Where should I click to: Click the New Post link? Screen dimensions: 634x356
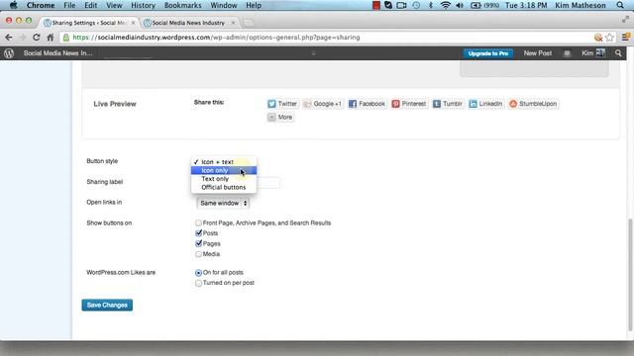[537, 53]
